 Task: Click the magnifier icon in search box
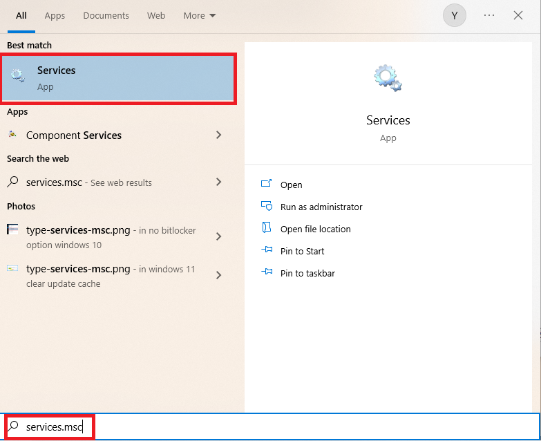[x=13, y=426]
